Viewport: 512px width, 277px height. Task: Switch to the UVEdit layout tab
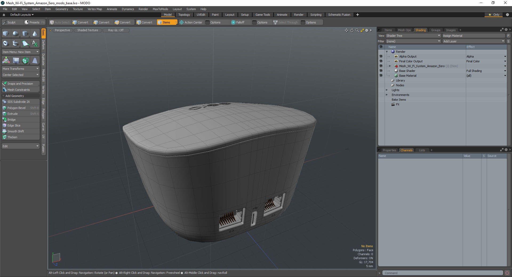click(x=201, y=15)
